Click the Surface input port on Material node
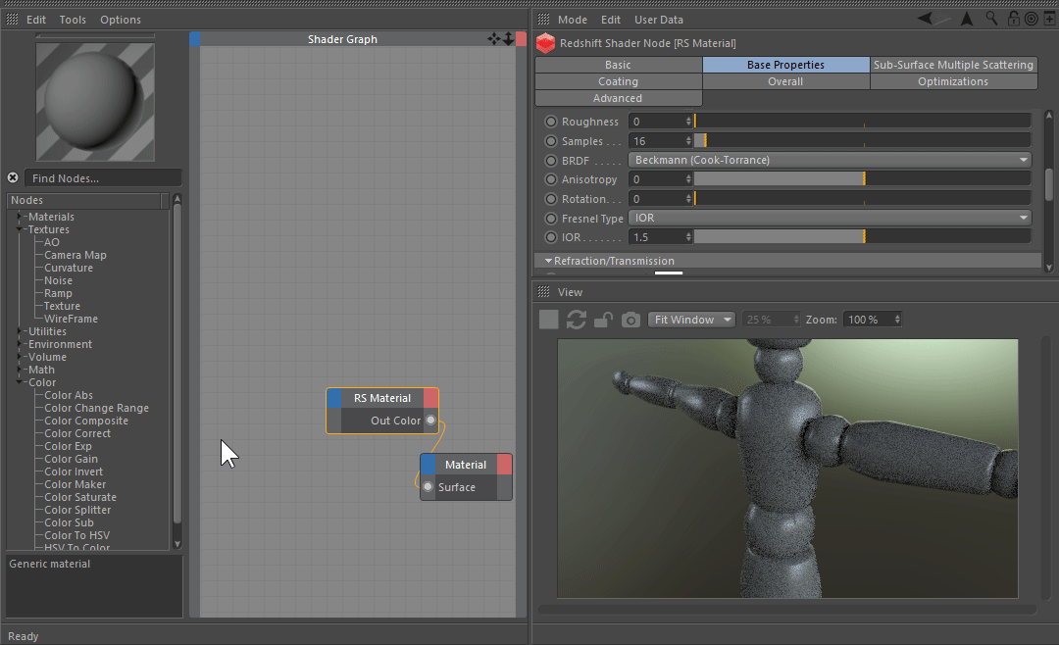Image resolution: width=1059 pixels, height=645 pixels. (429, 487)
